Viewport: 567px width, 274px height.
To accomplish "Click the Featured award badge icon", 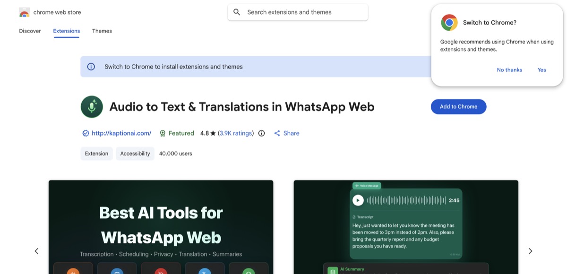I will coord(163,133).
